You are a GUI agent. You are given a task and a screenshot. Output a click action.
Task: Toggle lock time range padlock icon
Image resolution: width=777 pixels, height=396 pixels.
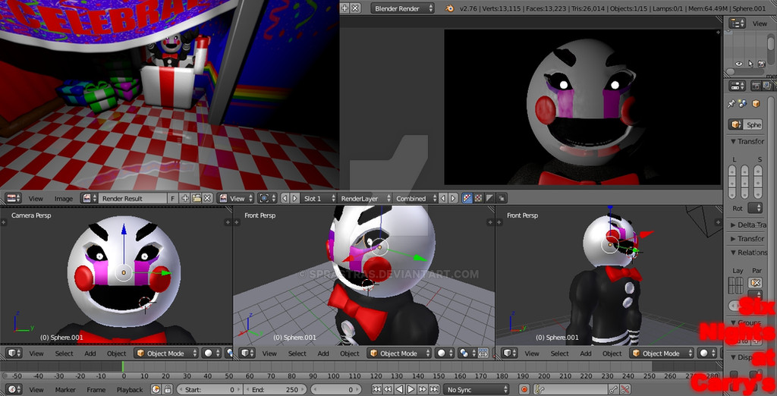[168, 390]
